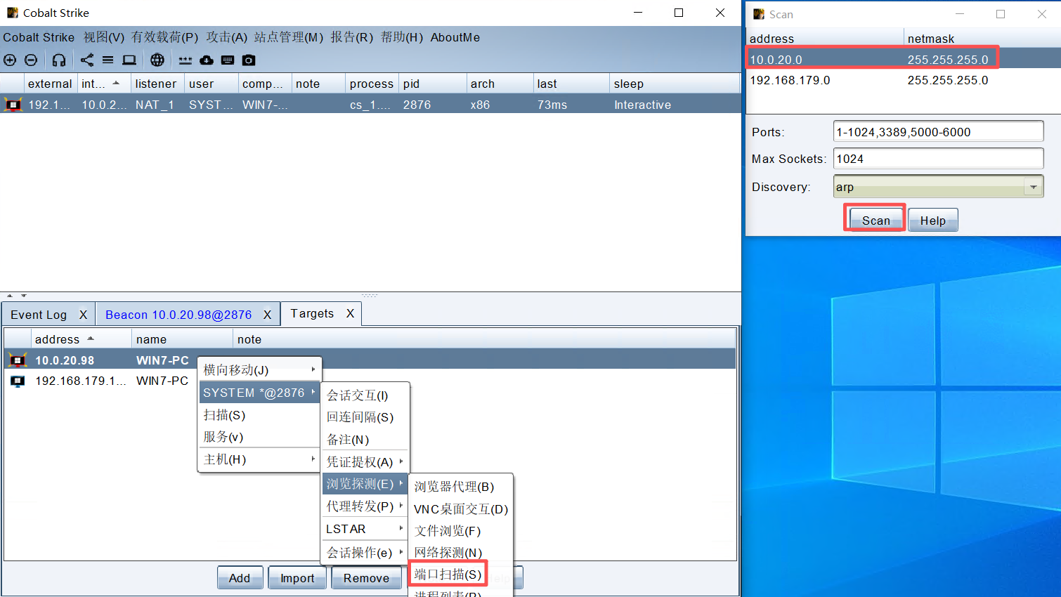Select VNC桌面交互(D) menu entry
Image resolution: width=1061 pixels, height=597 pixels.
pos(461,509)
